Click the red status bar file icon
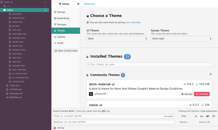 pos(54,128)
